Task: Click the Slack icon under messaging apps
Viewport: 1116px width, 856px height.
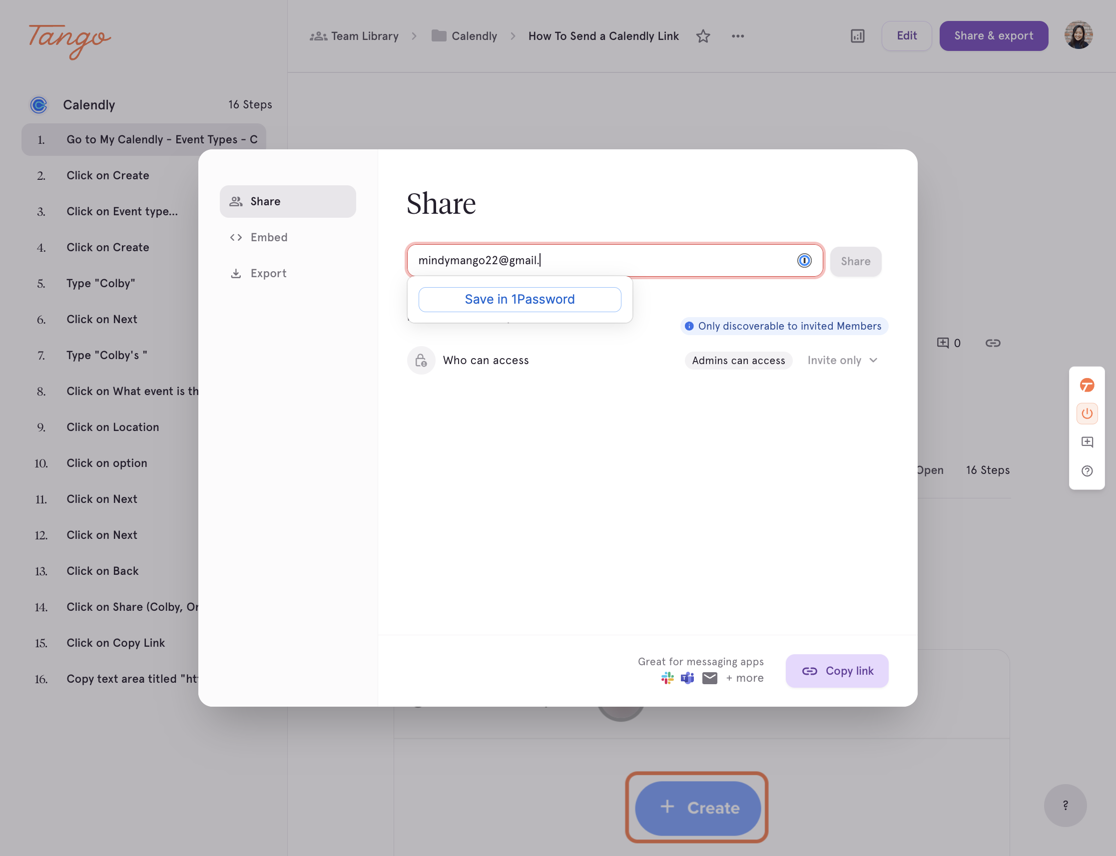Action: pyautogui.click(x=667, y=678)
